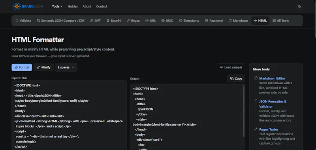Select the Password tool tab
316x150 pixels.
214,21
